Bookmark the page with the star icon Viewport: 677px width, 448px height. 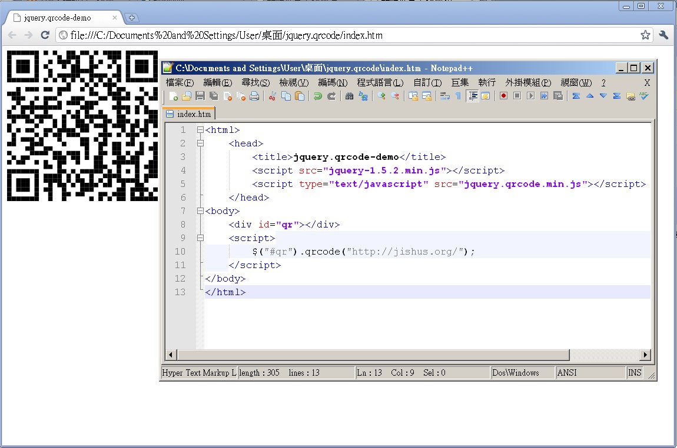click(645, 35)
